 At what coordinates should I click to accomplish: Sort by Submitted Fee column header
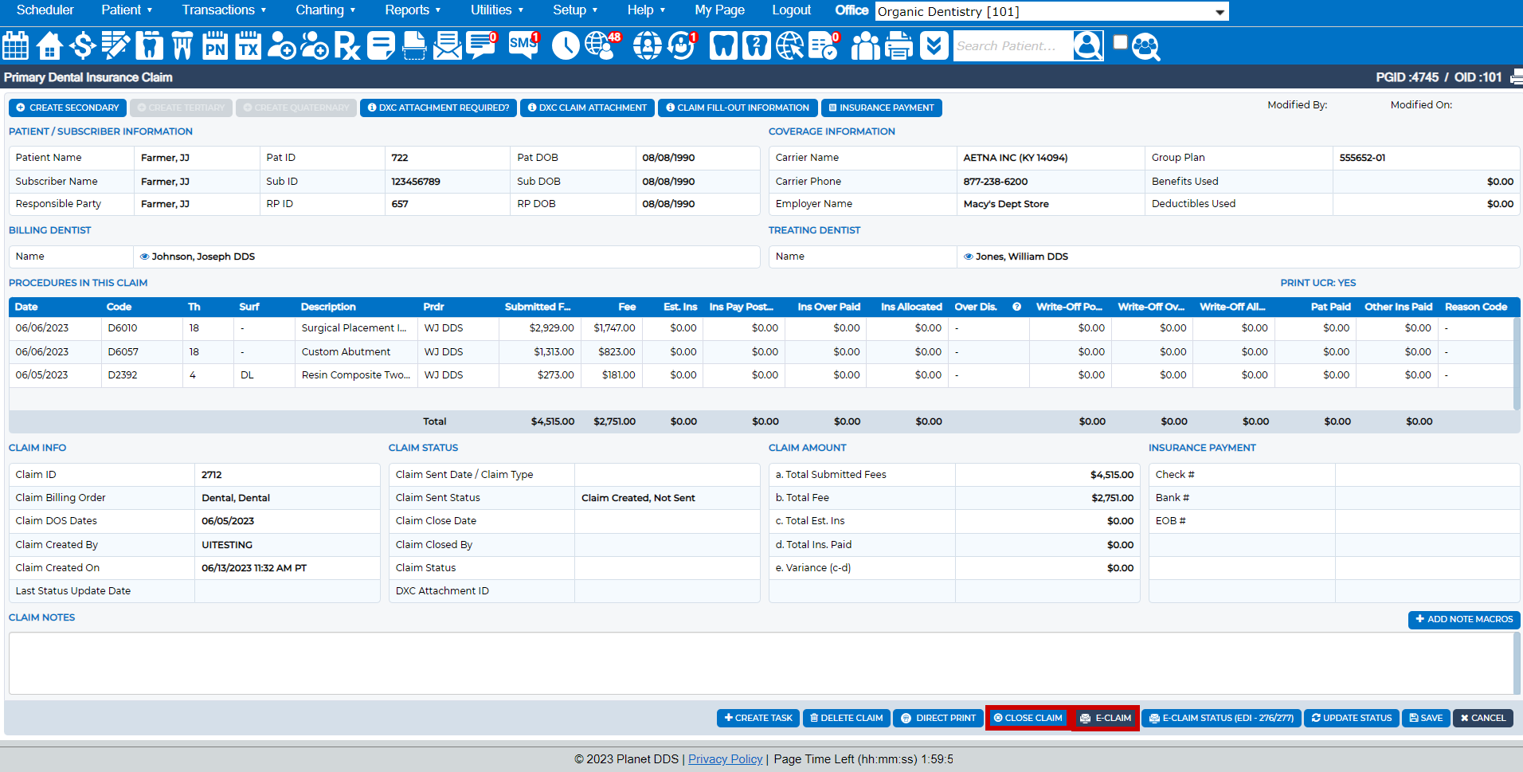point(537,307)
